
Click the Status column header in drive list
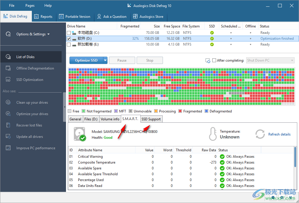[x=278, y=26]
